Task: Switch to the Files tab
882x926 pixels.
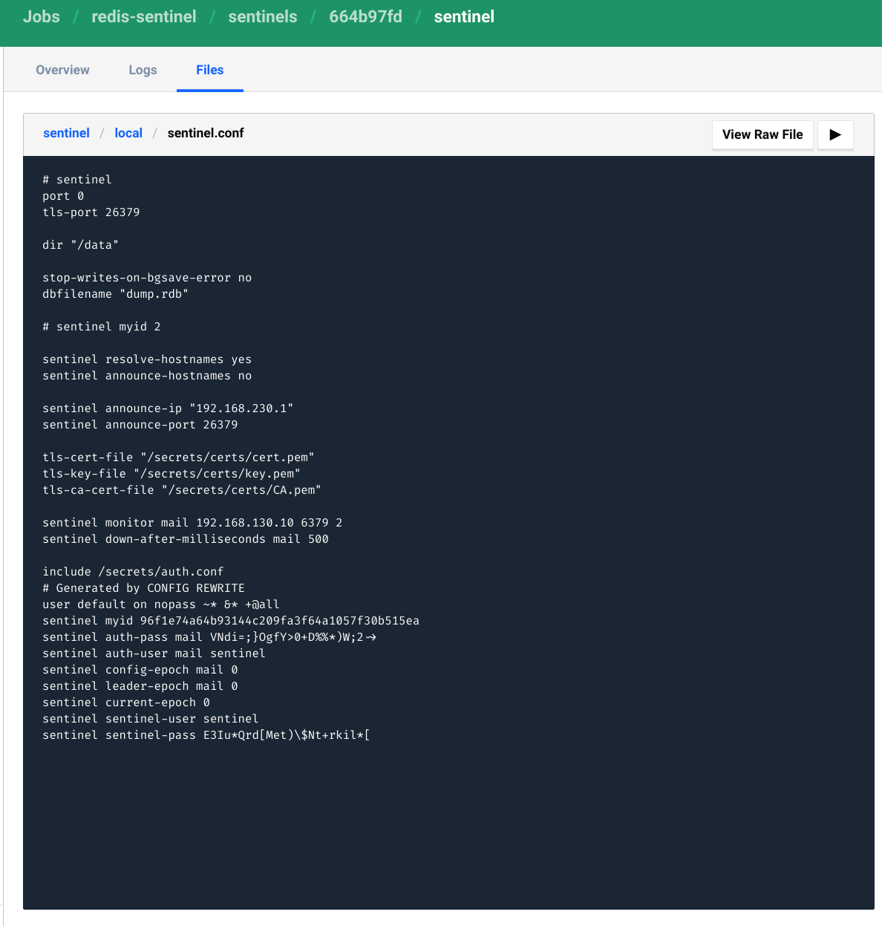Action: [x=209, y=70]
